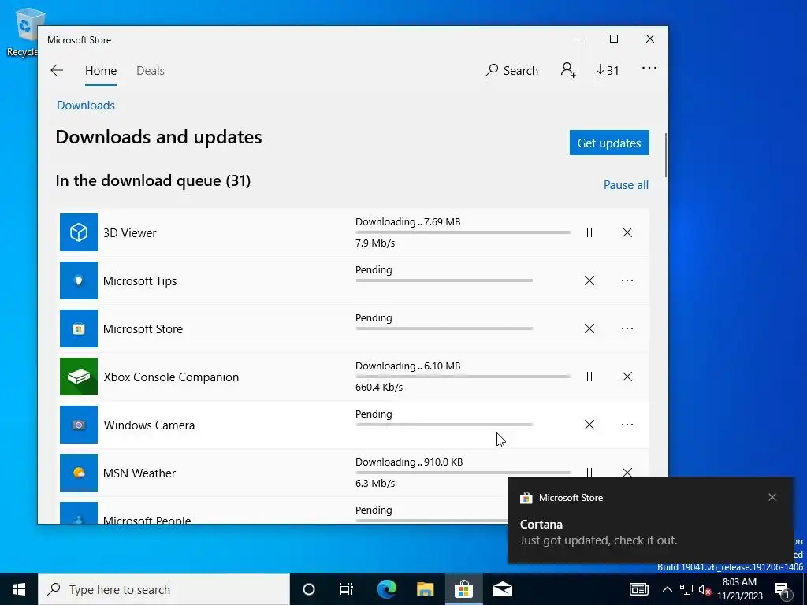Switch to the Home tab
807x605 pixels.
101,70
